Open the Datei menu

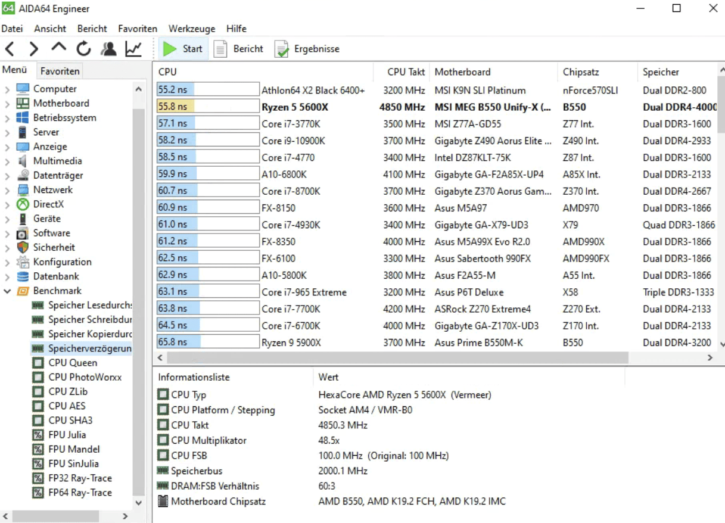(x=12, y=29)
